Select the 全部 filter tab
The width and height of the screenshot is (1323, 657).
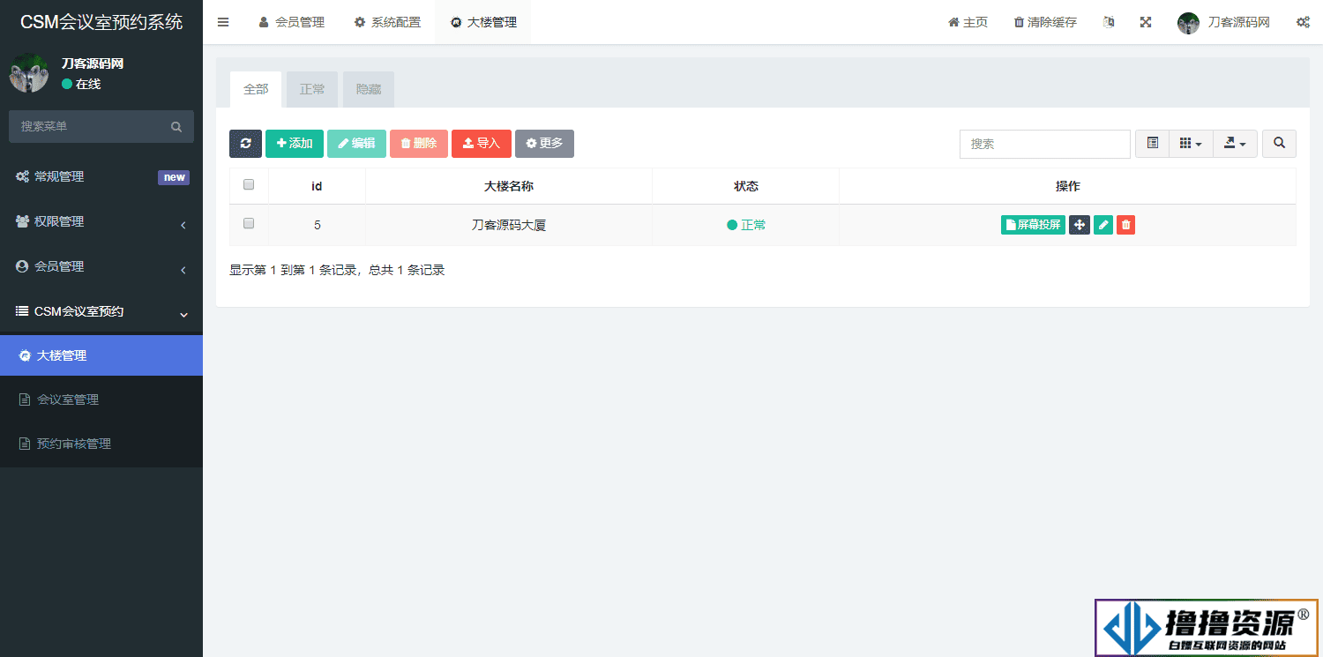tap(256, 89)
